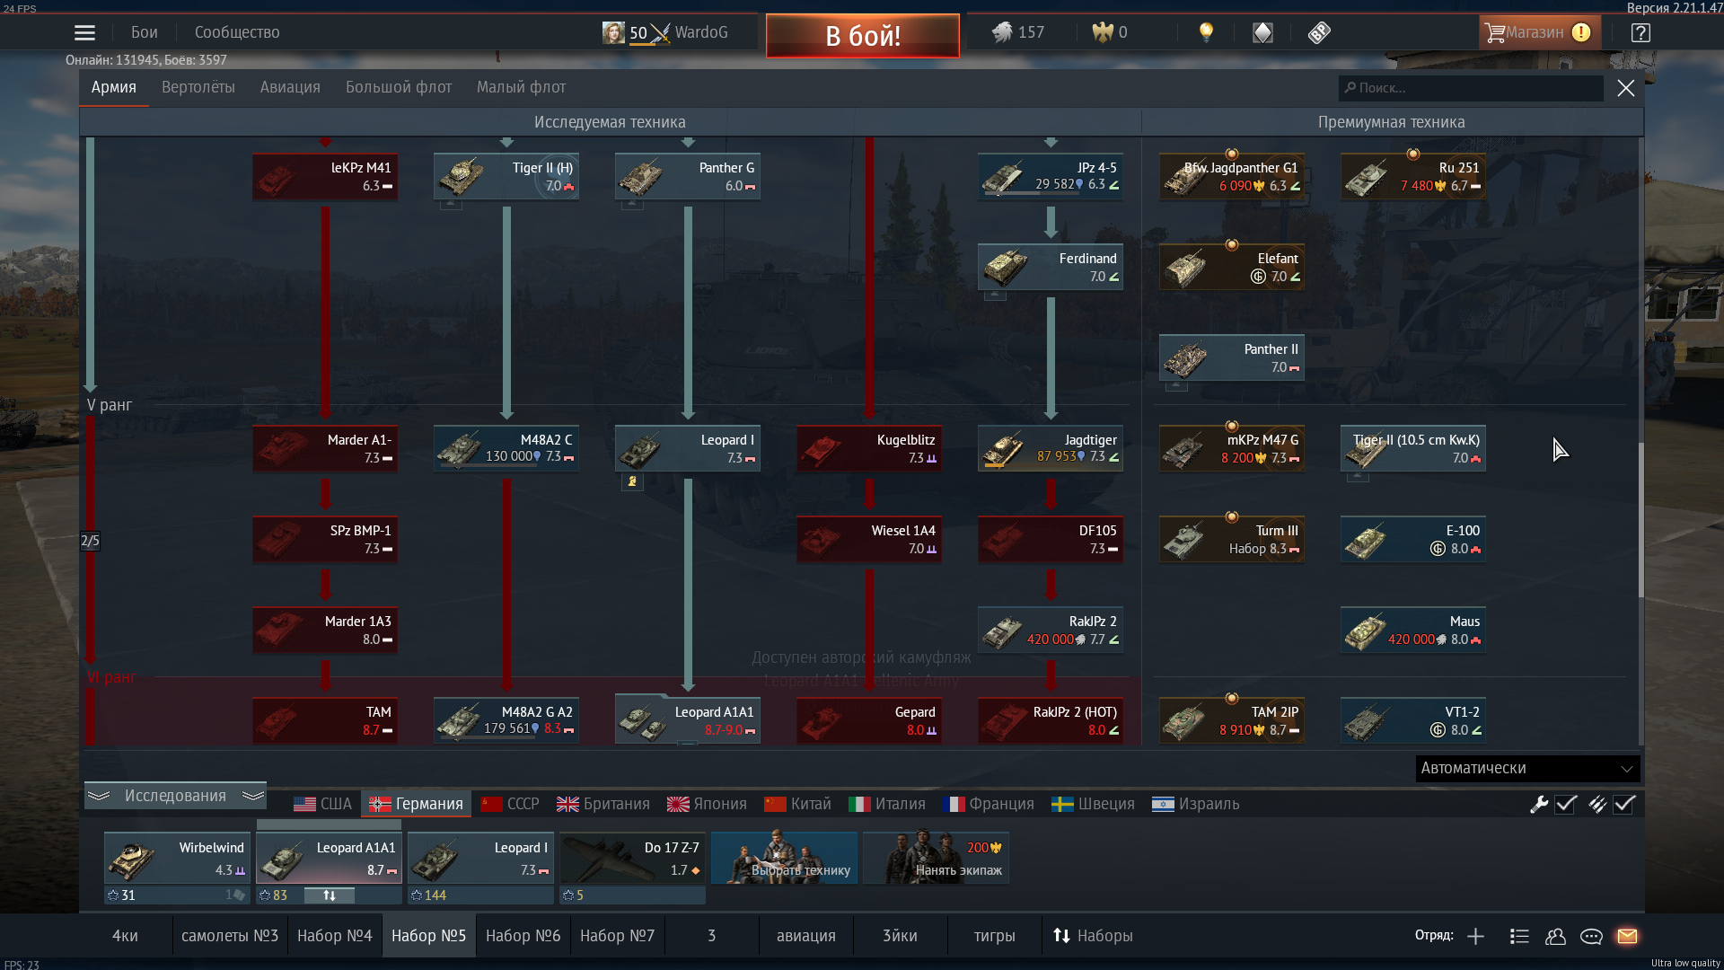The width and height of the screenshot is (1724, 970).
Task: Open the ticket workshop icon
Action: (x=1318, y=32)
